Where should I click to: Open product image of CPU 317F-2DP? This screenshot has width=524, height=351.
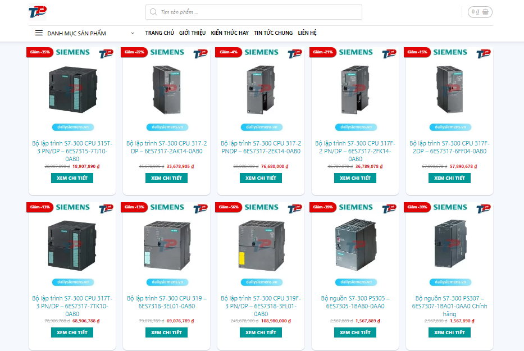[449, 90]
